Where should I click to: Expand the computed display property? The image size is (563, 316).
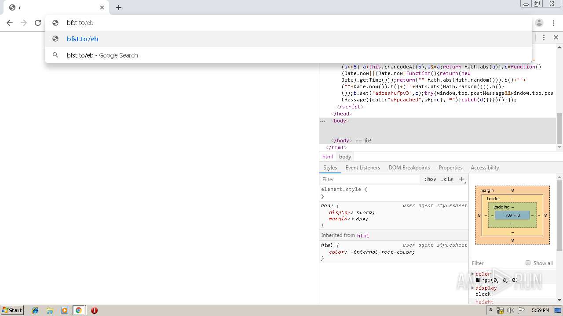click(x=473, y=288)
